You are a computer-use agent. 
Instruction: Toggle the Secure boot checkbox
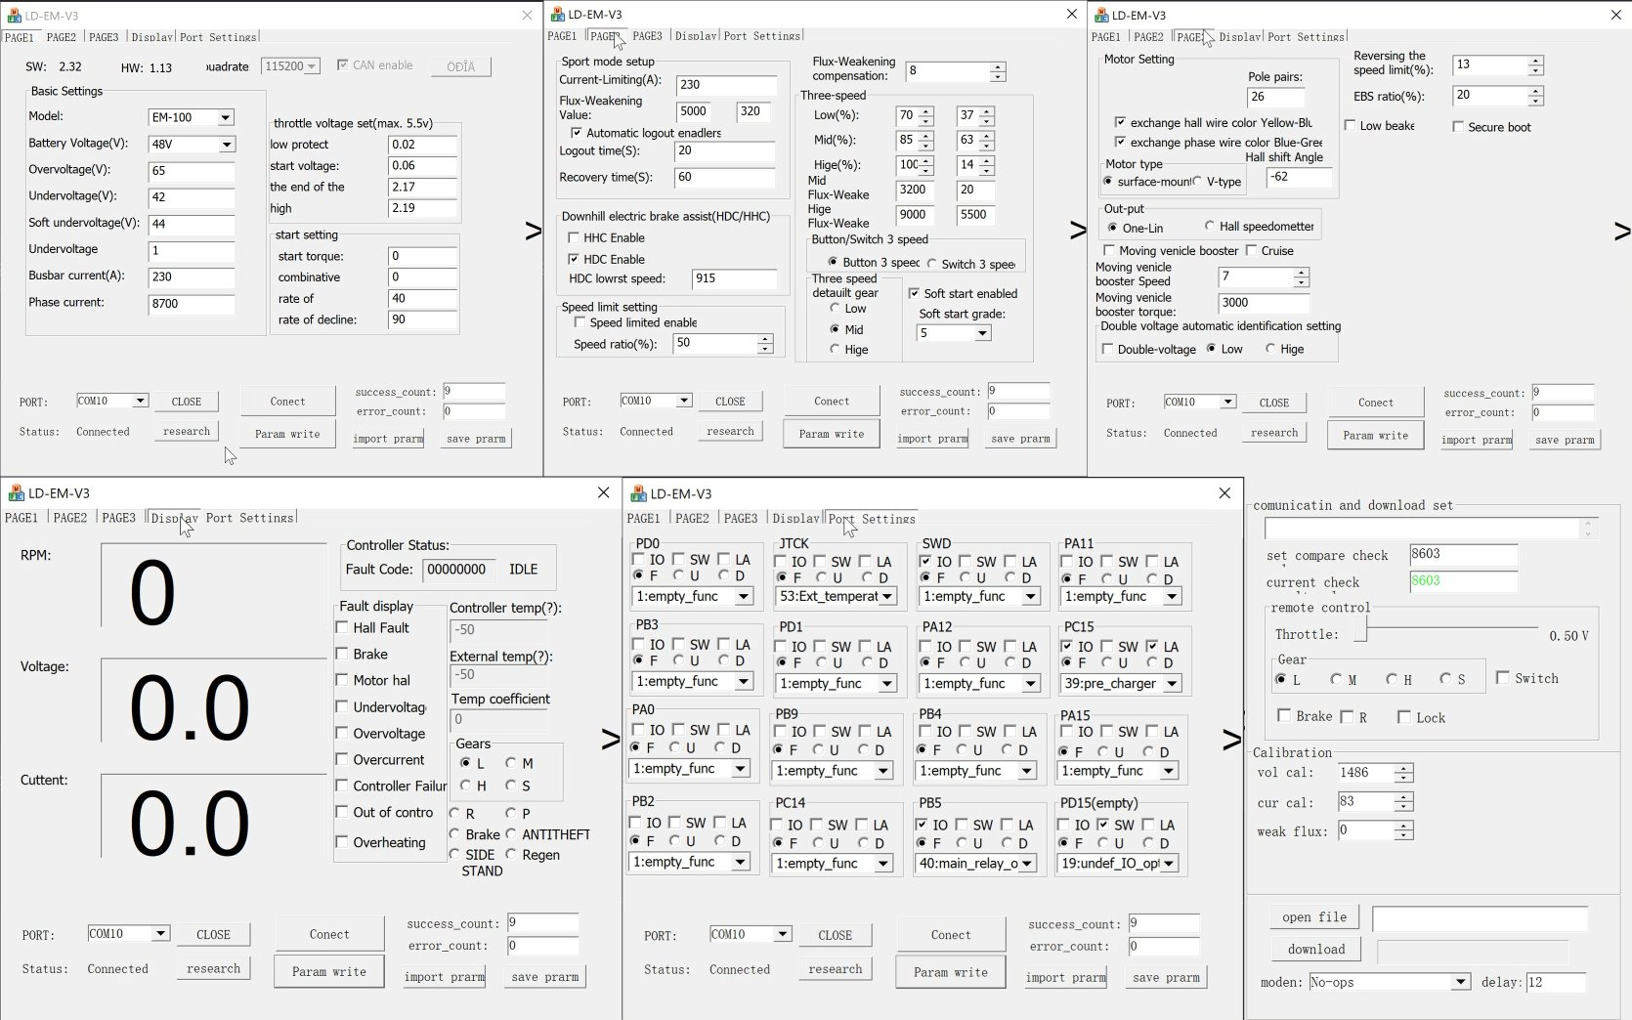point(1458,127)
